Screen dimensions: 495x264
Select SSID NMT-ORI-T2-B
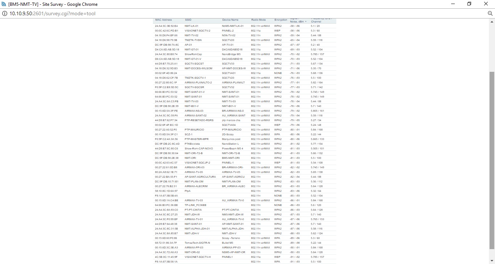pos(194,153)
